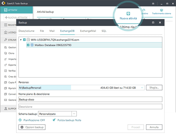Image resolution: width=176 pixels, height=139 pixels.
Task: Open the Importa tool
Action: pos(10,59)
